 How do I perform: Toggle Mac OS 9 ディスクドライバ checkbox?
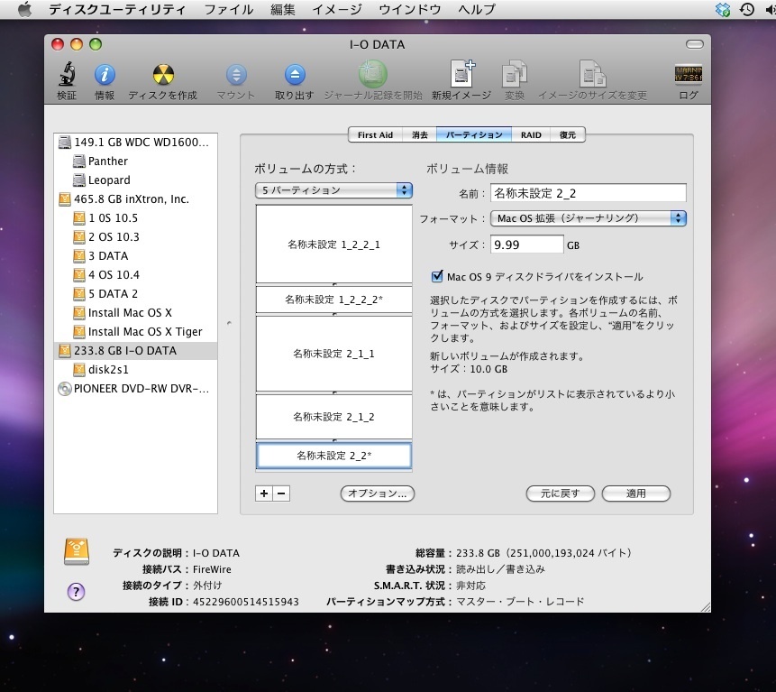click(x=438, y=277)
